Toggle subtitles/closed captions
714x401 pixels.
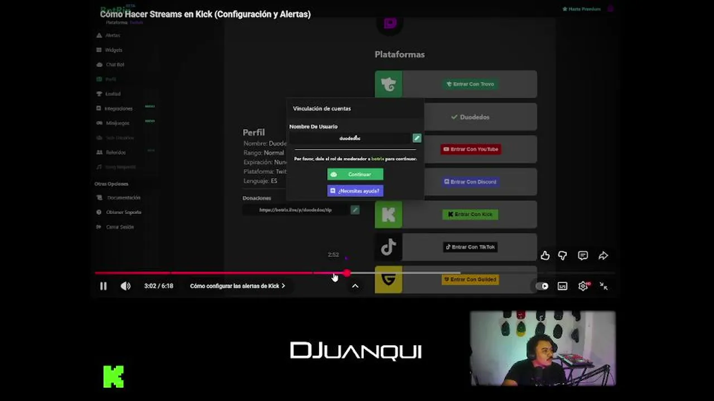coord(563,286)
